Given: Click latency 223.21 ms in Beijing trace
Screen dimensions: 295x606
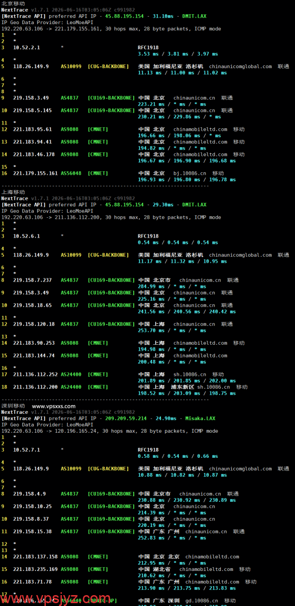Looking at the screenshot, I should 151,104.
